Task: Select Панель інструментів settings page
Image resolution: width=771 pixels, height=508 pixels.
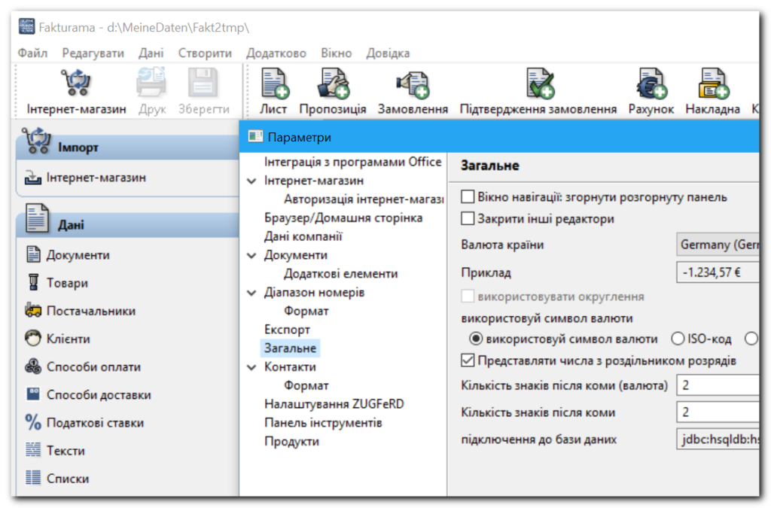Action: click(323, 423)
